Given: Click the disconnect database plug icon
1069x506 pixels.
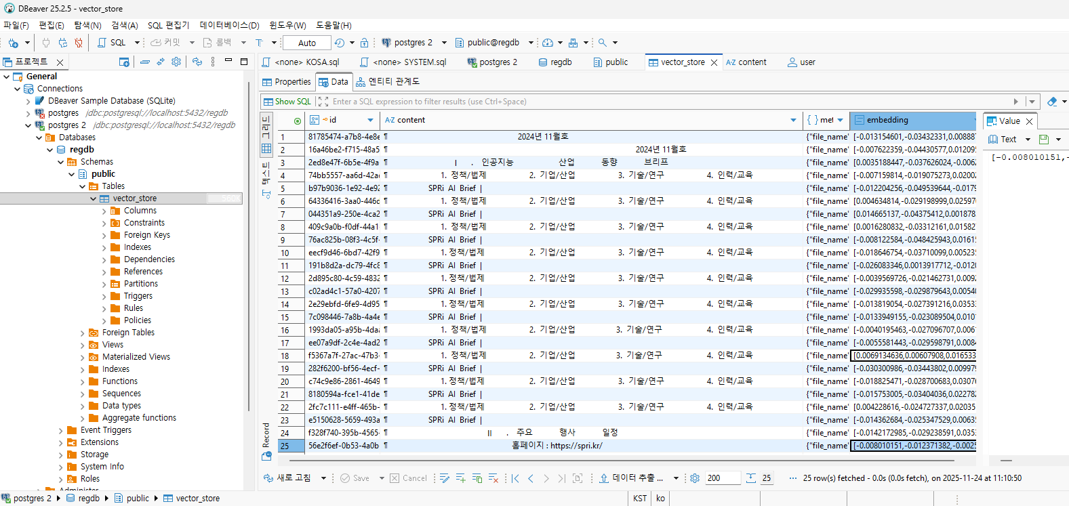Looking at the screenshot, I should [79, 43].
